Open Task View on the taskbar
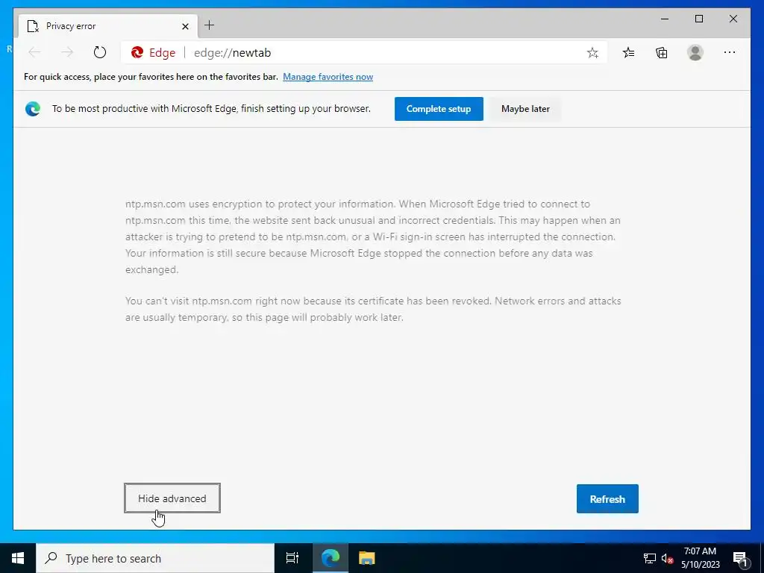 pyautogui.click(x=292, y=558)
